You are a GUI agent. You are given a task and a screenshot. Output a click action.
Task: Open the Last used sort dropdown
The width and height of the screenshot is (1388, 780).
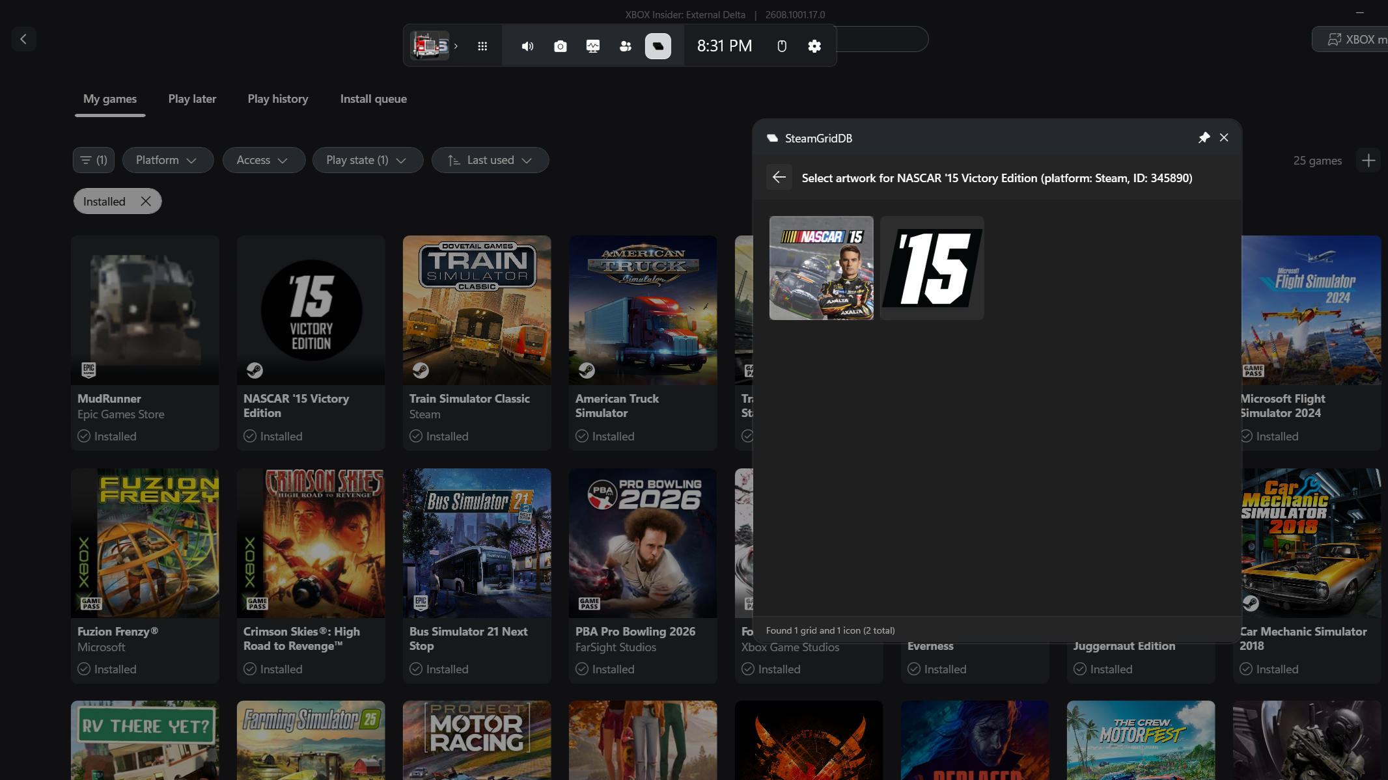(x=490, y=160)
